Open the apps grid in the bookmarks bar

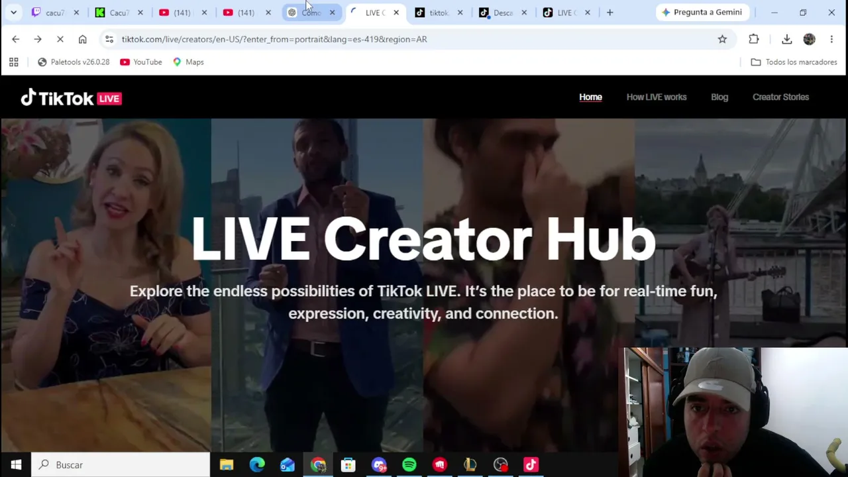click(13, 62)
